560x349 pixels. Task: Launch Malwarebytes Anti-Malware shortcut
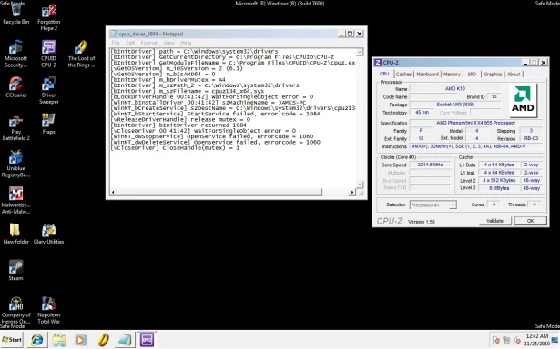click(15, 200)
